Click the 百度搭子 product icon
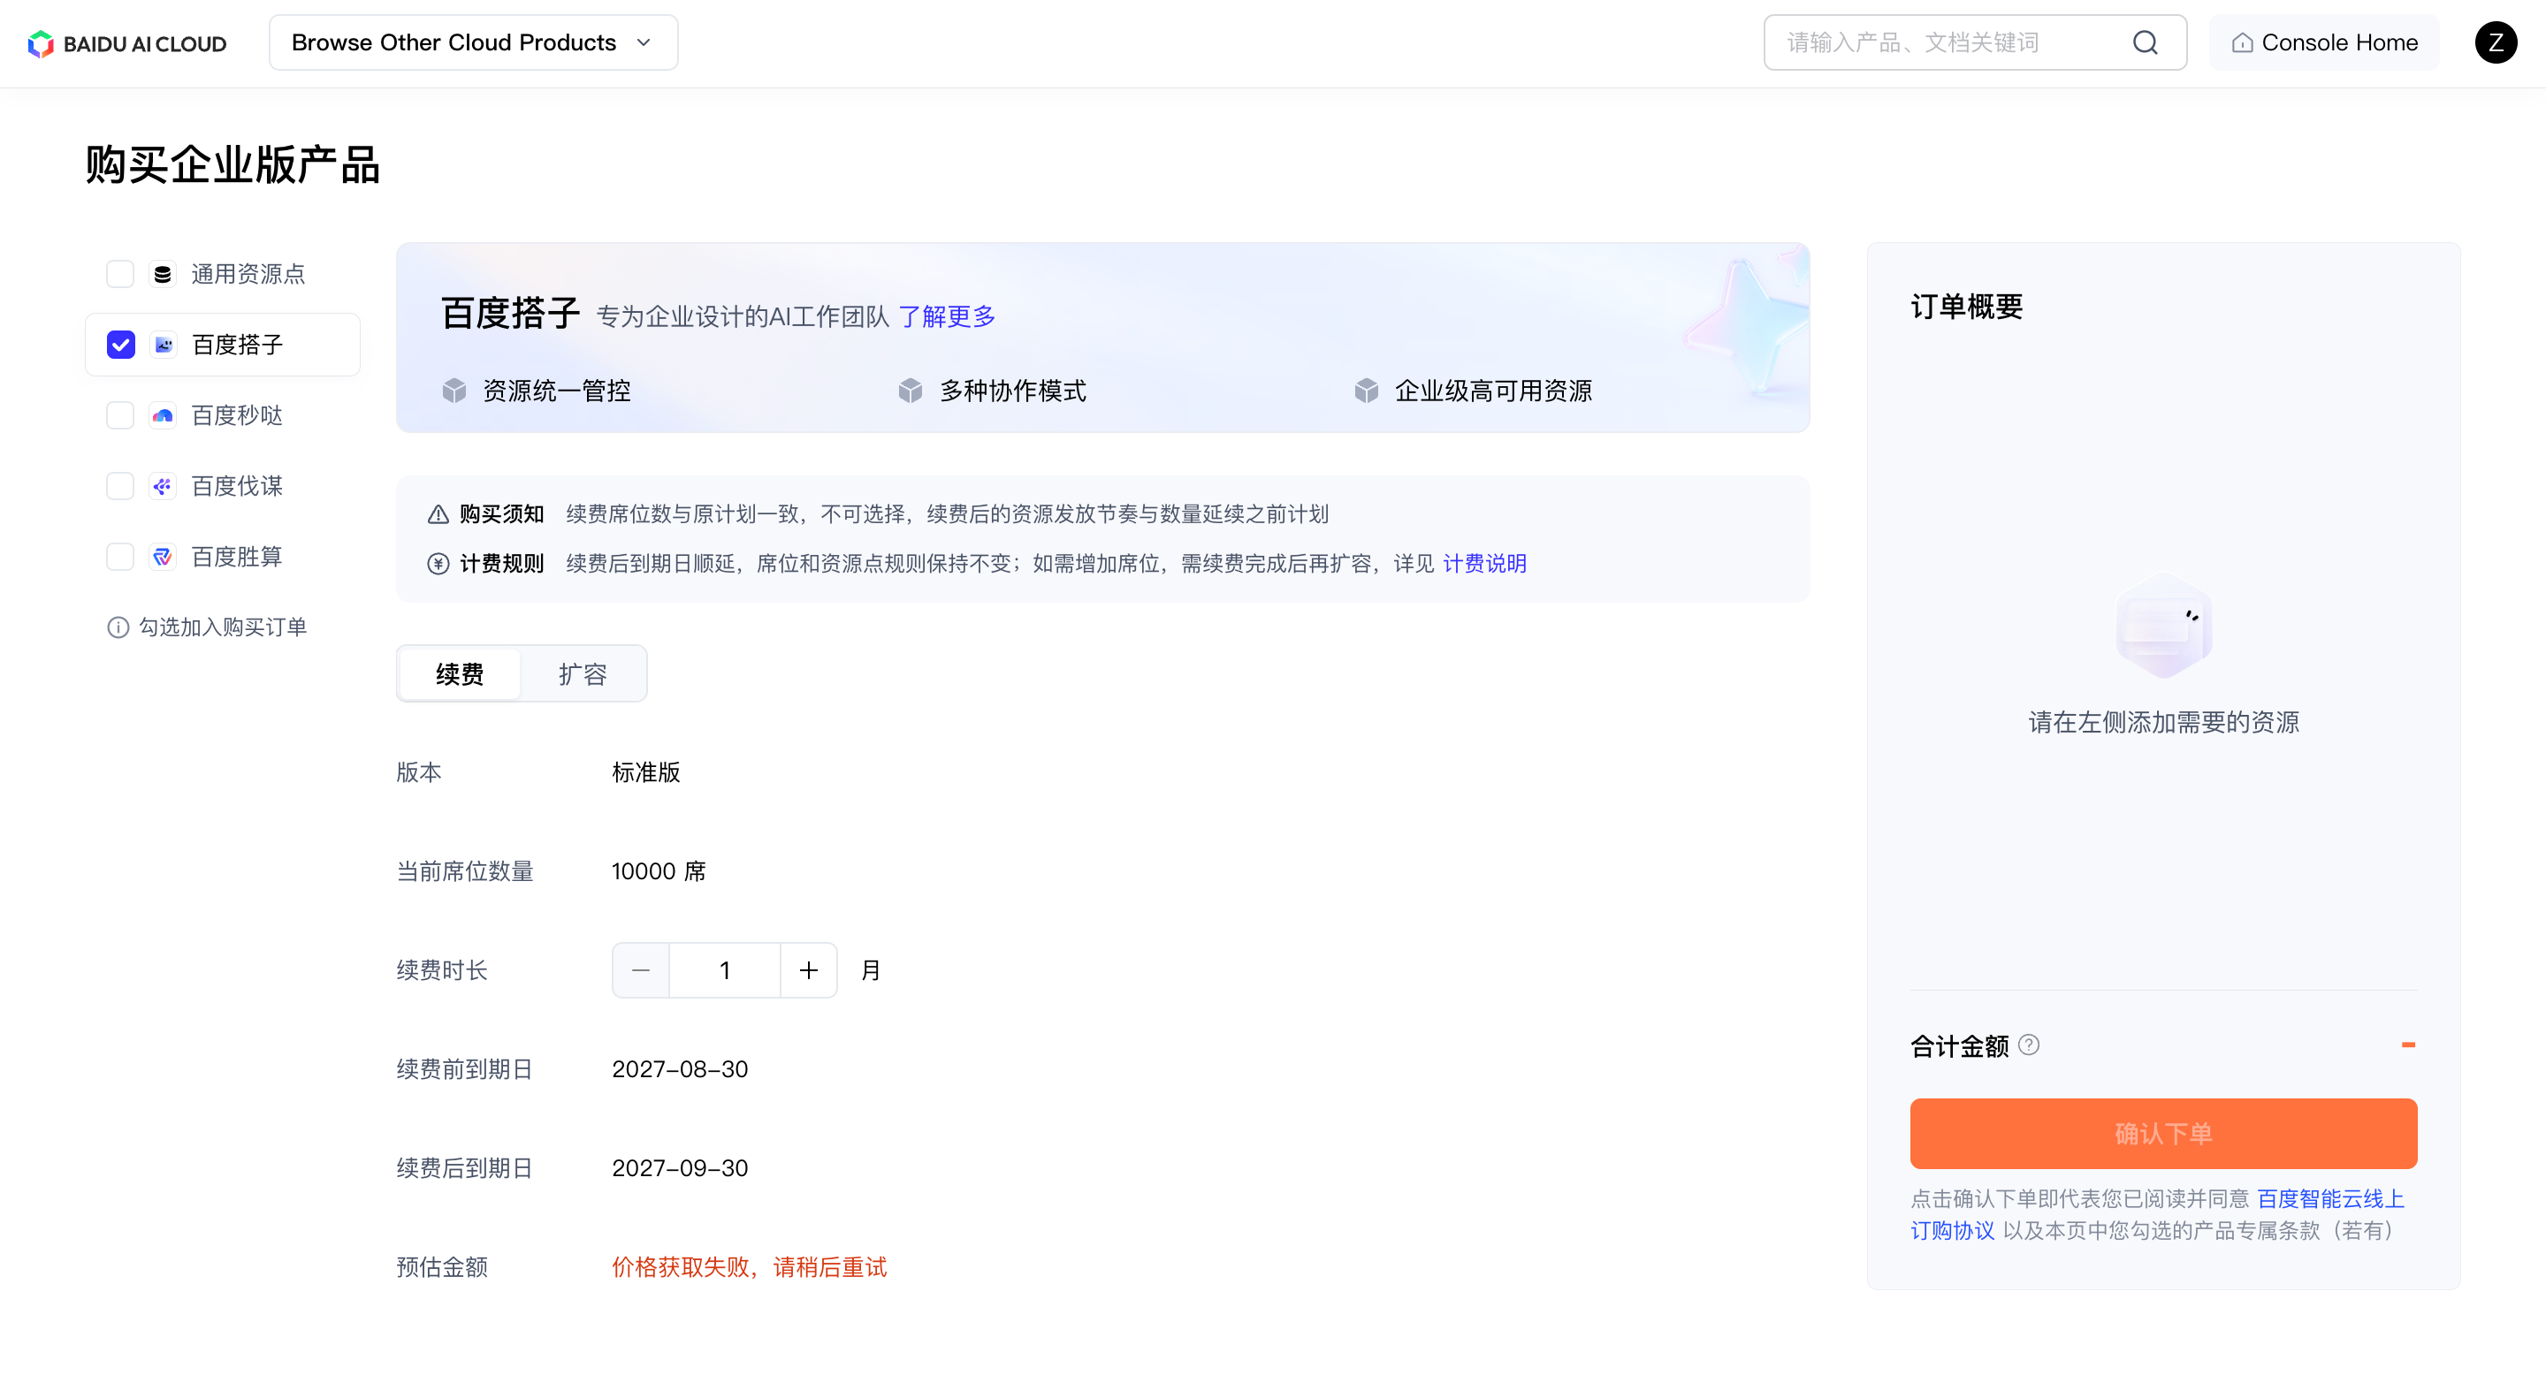2546x1375 pixels. (163, 345)
